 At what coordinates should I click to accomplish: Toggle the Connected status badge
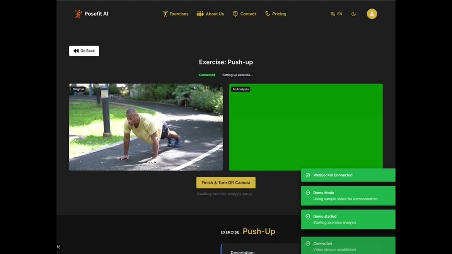(x=207, y=75)
